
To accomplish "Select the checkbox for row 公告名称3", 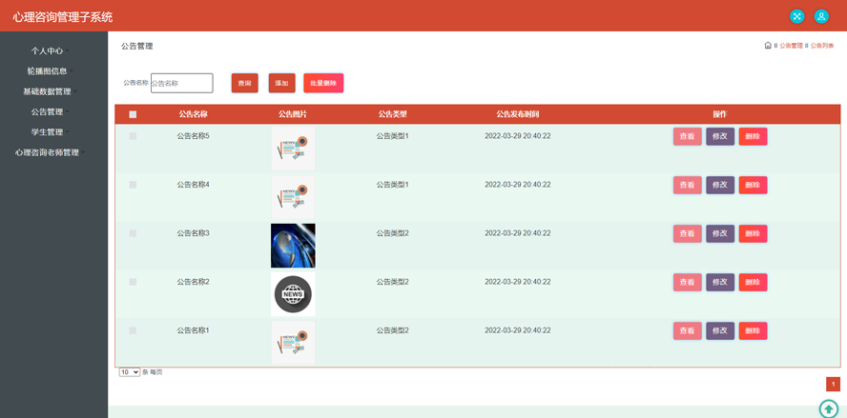I will click(x=133, y=233).
